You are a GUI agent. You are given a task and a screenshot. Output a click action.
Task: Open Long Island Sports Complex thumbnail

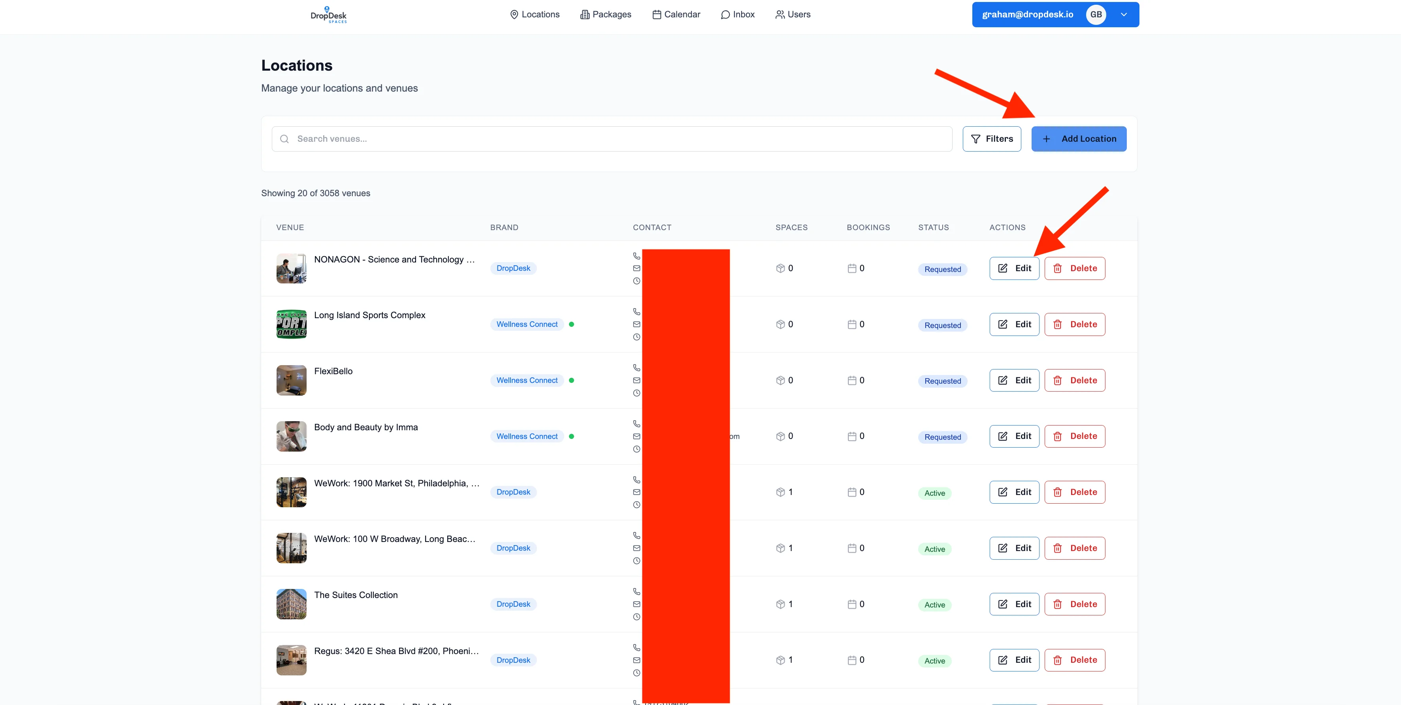(292, 324)
